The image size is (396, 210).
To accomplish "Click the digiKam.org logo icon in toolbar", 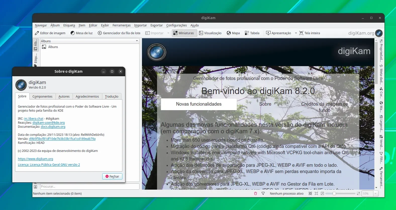I will [379, 33].
